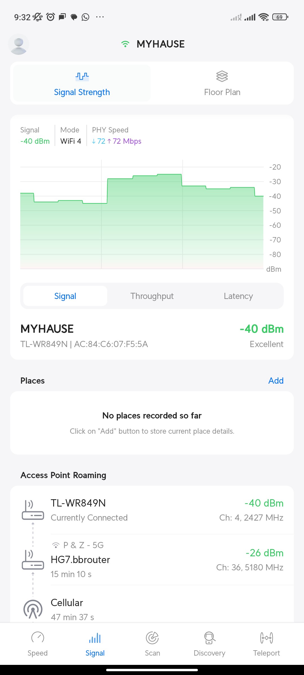Tap the HG7.bbrouter router icon

[33, 560]
